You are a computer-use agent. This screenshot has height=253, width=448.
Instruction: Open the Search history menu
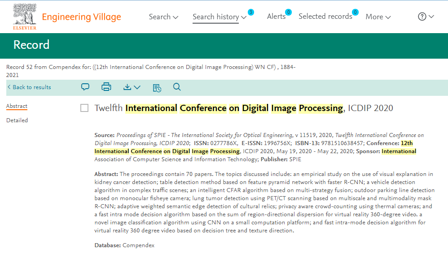click(220, 17)
